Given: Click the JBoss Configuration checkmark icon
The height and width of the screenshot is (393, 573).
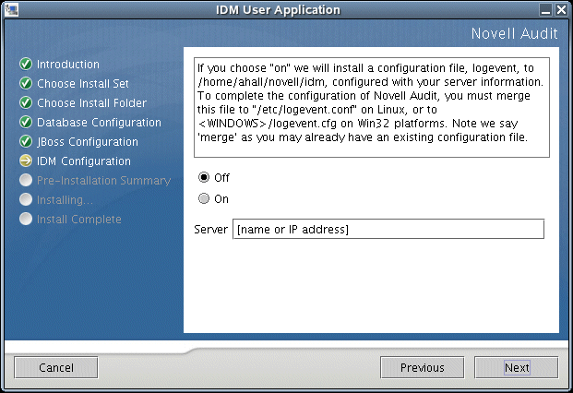Looking at the screenshot, I should (x=25, y=142).
